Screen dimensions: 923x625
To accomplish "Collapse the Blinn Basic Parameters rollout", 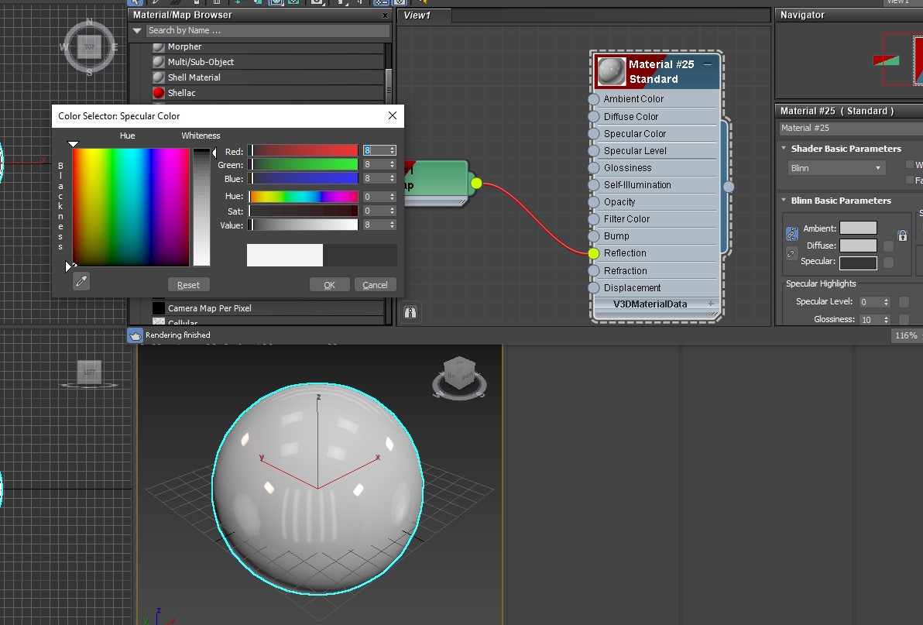I will 784,200.
